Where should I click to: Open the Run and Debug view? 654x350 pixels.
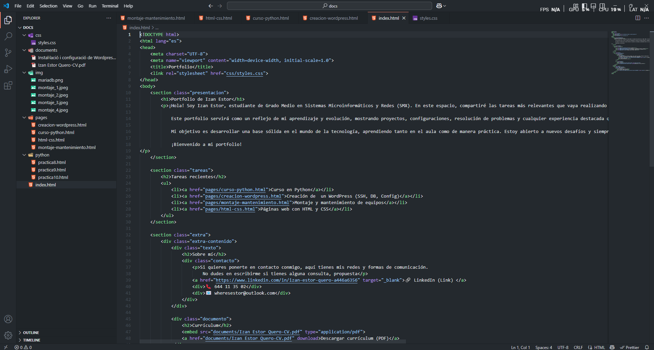tap(8, 69)
